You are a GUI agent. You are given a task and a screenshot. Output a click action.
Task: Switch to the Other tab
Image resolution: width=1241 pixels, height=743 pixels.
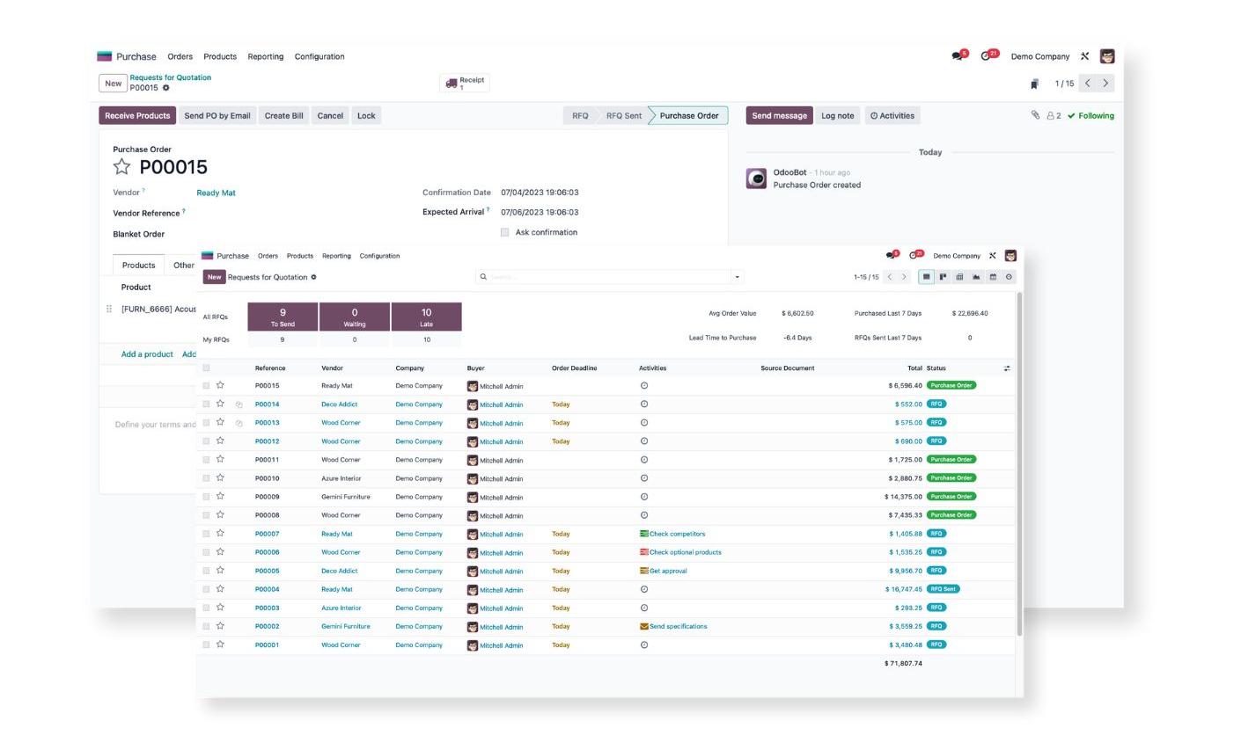[x=184, y=265]
